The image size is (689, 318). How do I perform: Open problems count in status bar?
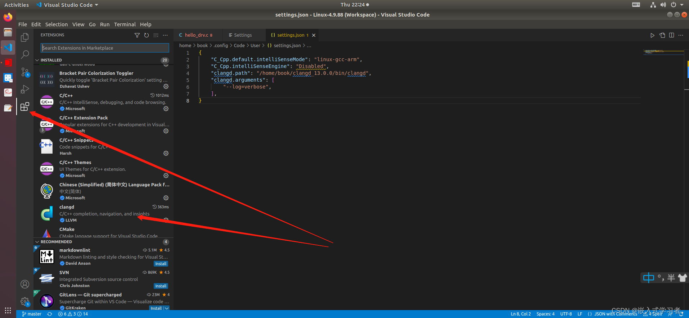point(73,314)
